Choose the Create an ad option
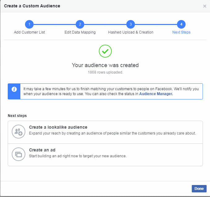The image size is (210, 197). [105, 155]
